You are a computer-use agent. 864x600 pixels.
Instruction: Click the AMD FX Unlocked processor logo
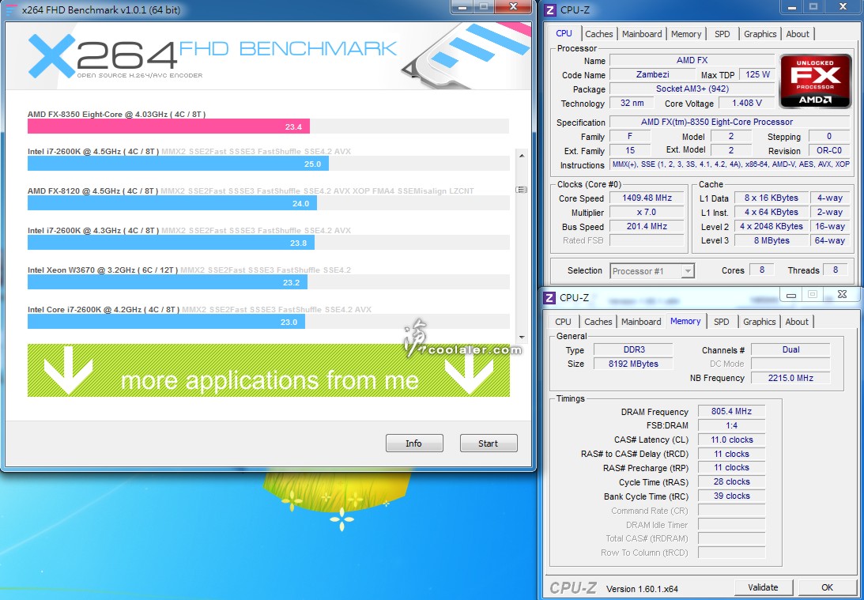[x=815, y=81]
